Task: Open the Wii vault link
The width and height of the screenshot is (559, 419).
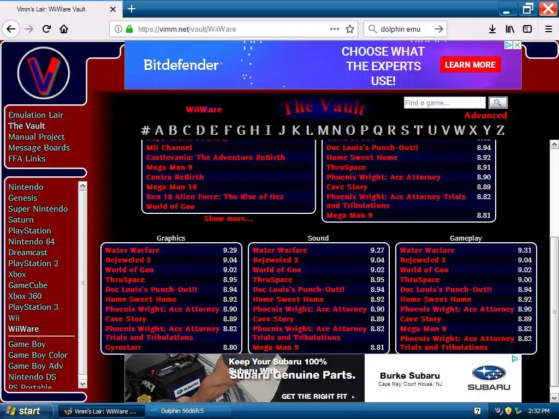Action: pyautogui.click(x=14, y=318)
